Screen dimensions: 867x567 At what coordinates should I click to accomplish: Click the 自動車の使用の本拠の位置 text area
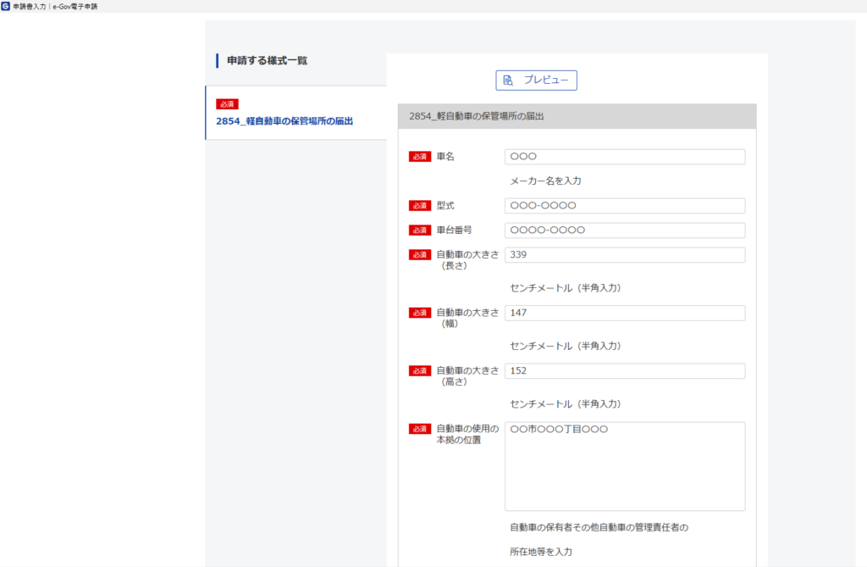(x=624, y=466)
